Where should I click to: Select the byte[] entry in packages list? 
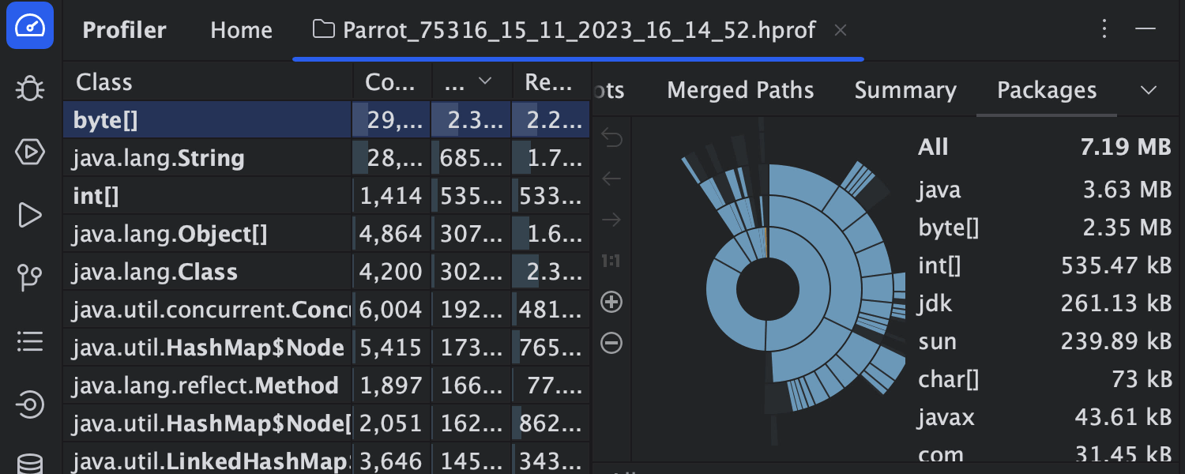pyautogui.click(x=948, y=228)
